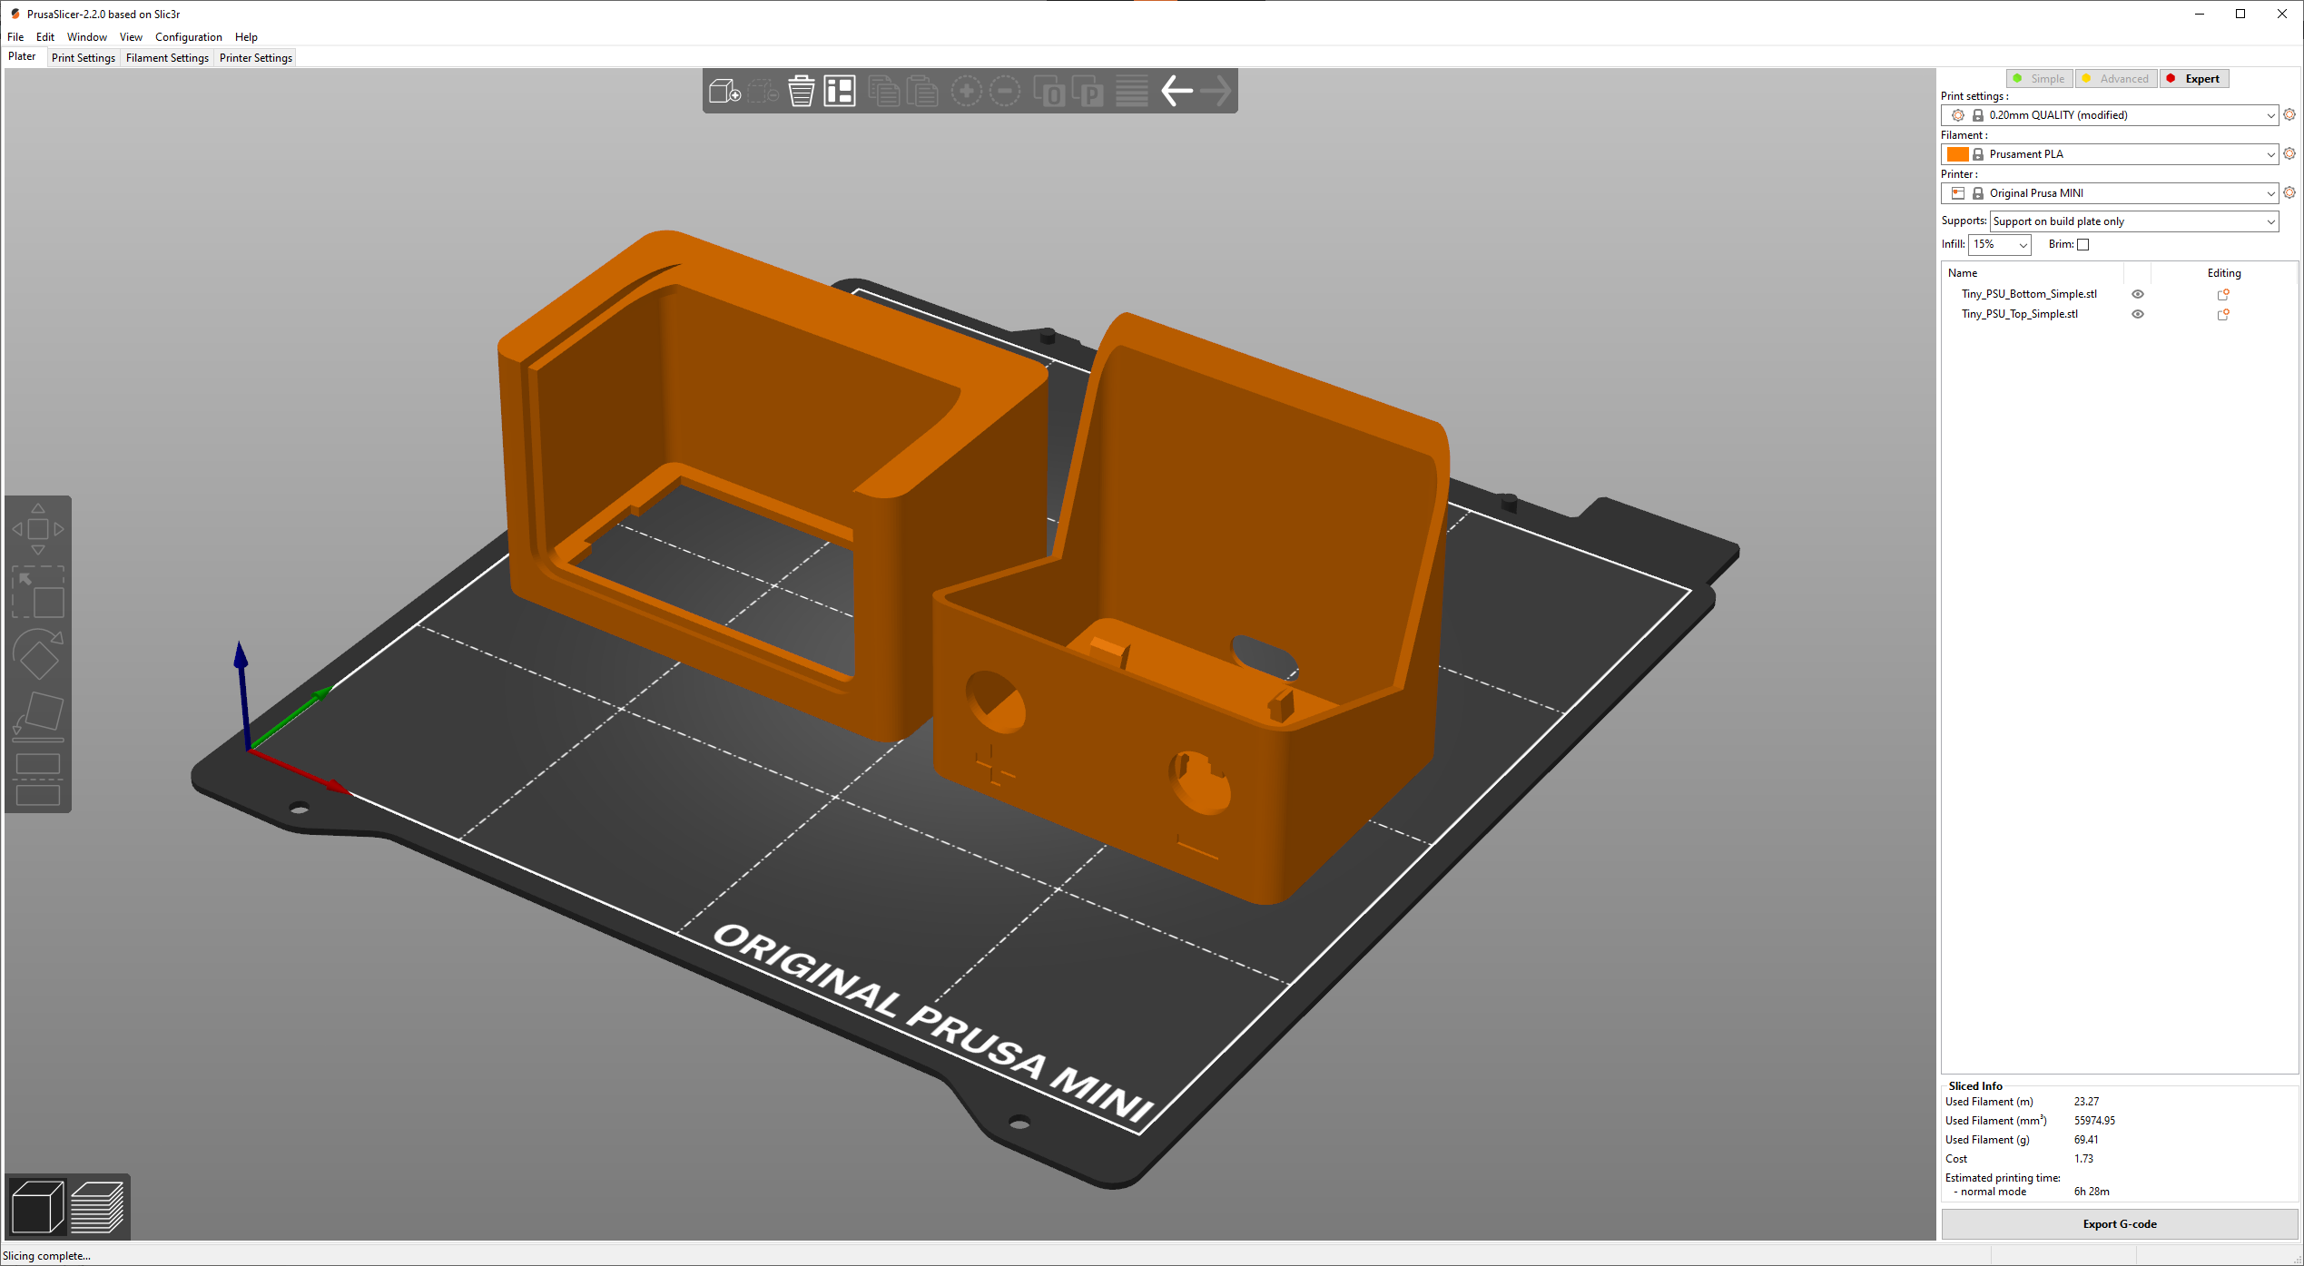
Task: Click the Add model icon in toolbar
Action: (x=724, y=91)
